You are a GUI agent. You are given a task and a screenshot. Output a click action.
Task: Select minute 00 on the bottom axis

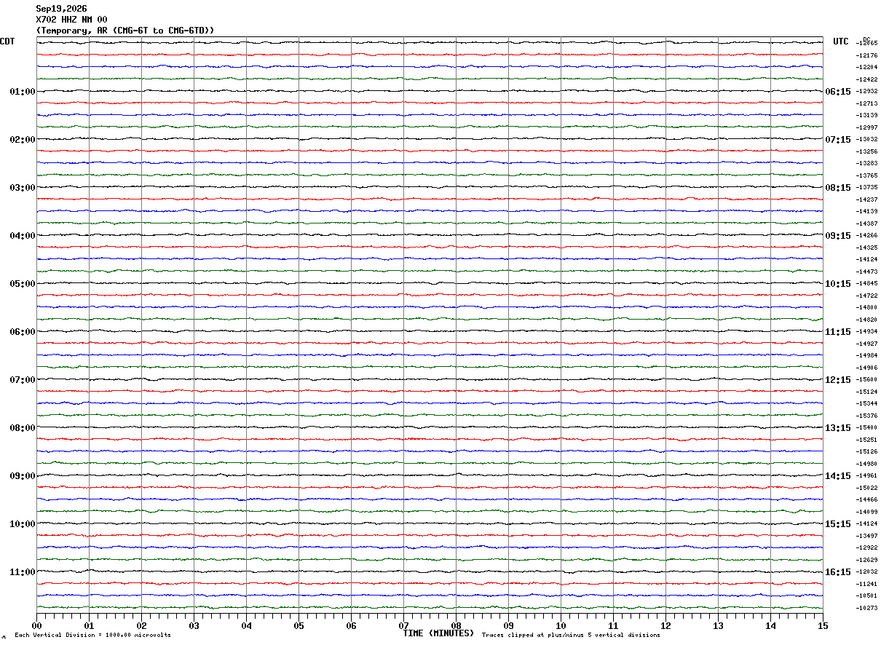[37, 625]
